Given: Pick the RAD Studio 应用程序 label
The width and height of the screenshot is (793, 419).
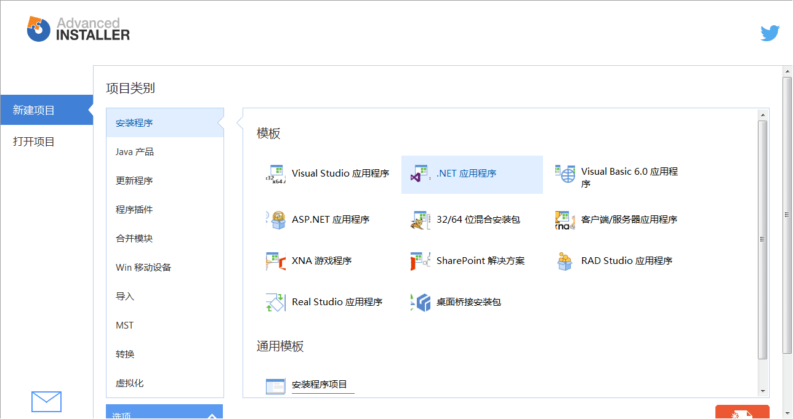Looking at the screenshot, I should tap(627, 261).
